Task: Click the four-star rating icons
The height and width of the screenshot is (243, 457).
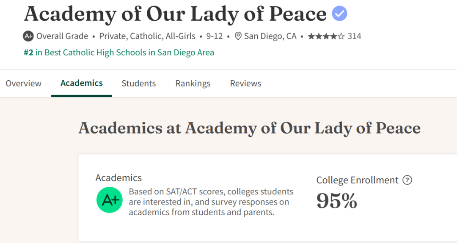Action: (x=326, y=36)
